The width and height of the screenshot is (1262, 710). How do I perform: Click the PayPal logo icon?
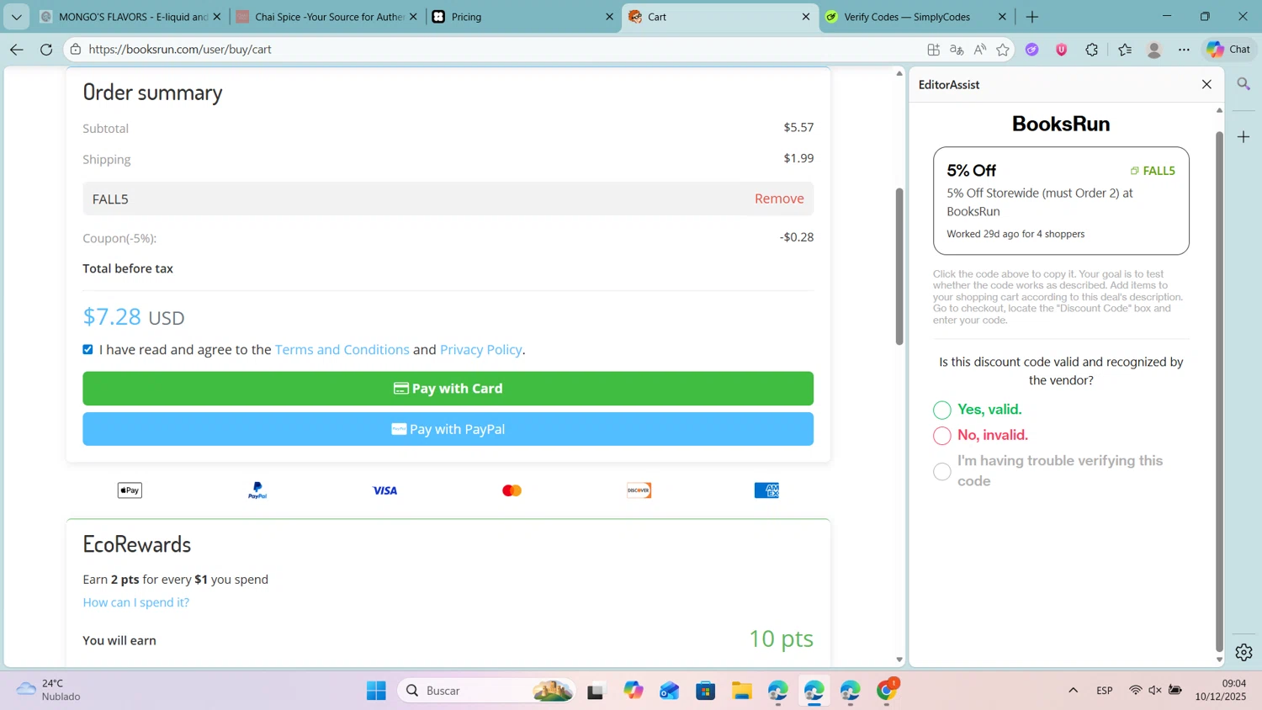pyautogui.click(x=257, y=490)
